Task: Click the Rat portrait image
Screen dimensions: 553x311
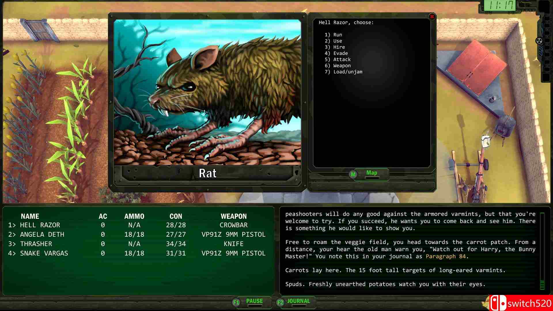Action: click(207, 92)
